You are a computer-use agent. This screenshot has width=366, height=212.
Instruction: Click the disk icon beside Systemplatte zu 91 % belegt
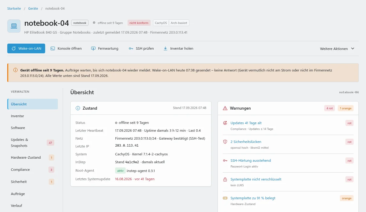(225, 198)
